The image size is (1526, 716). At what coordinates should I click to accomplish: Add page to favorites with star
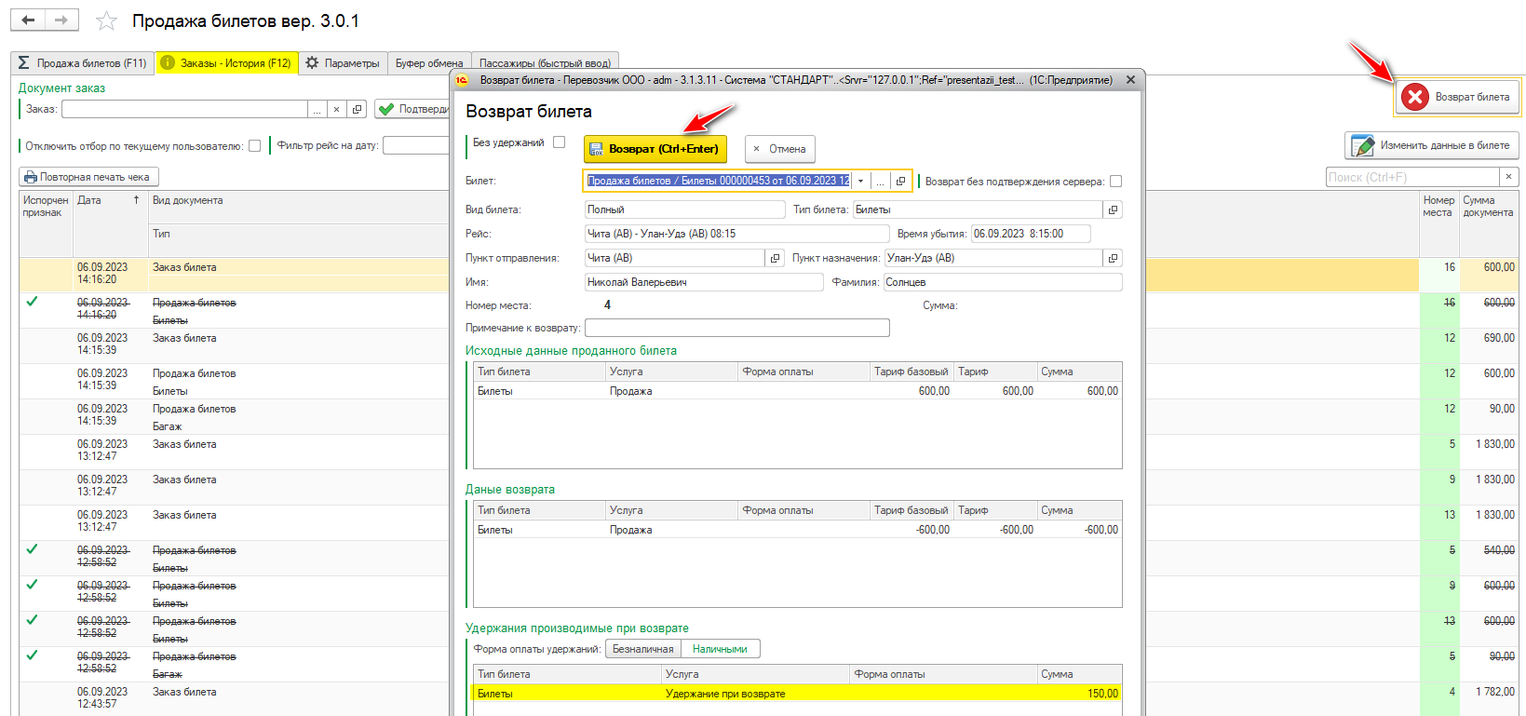click(x=107, y=20)
